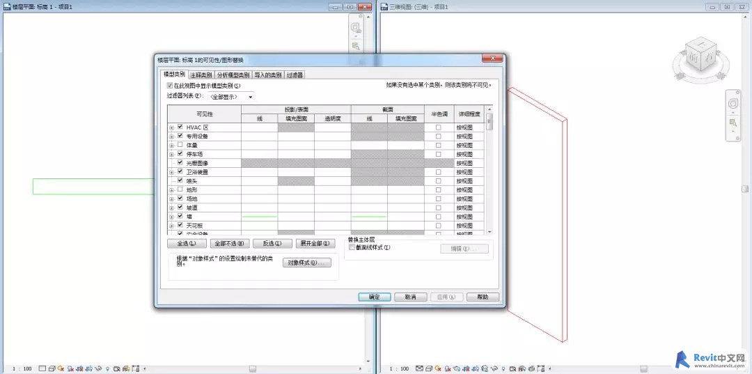752x374 pixels.
Task: Switch to the 导入的类别 tab
Action: [268, 75]
